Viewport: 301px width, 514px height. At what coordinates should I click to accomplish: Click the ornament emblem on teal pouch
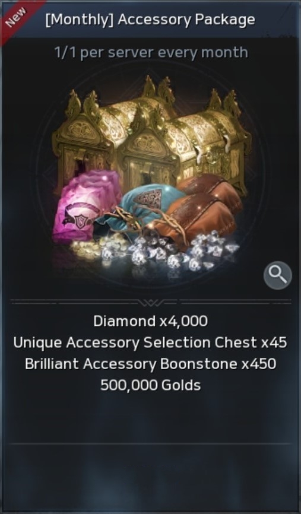[x=149, y=197]
